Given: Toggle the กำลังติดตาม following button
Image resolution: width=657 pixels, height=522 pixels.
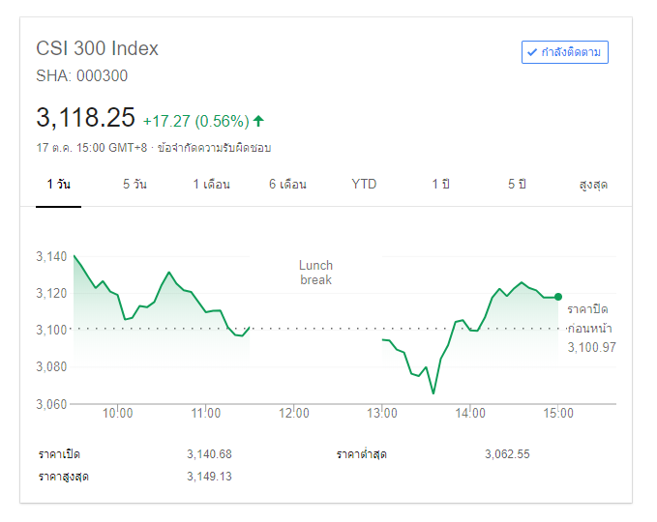Looking at the screenshot, I should click(565, 52).
